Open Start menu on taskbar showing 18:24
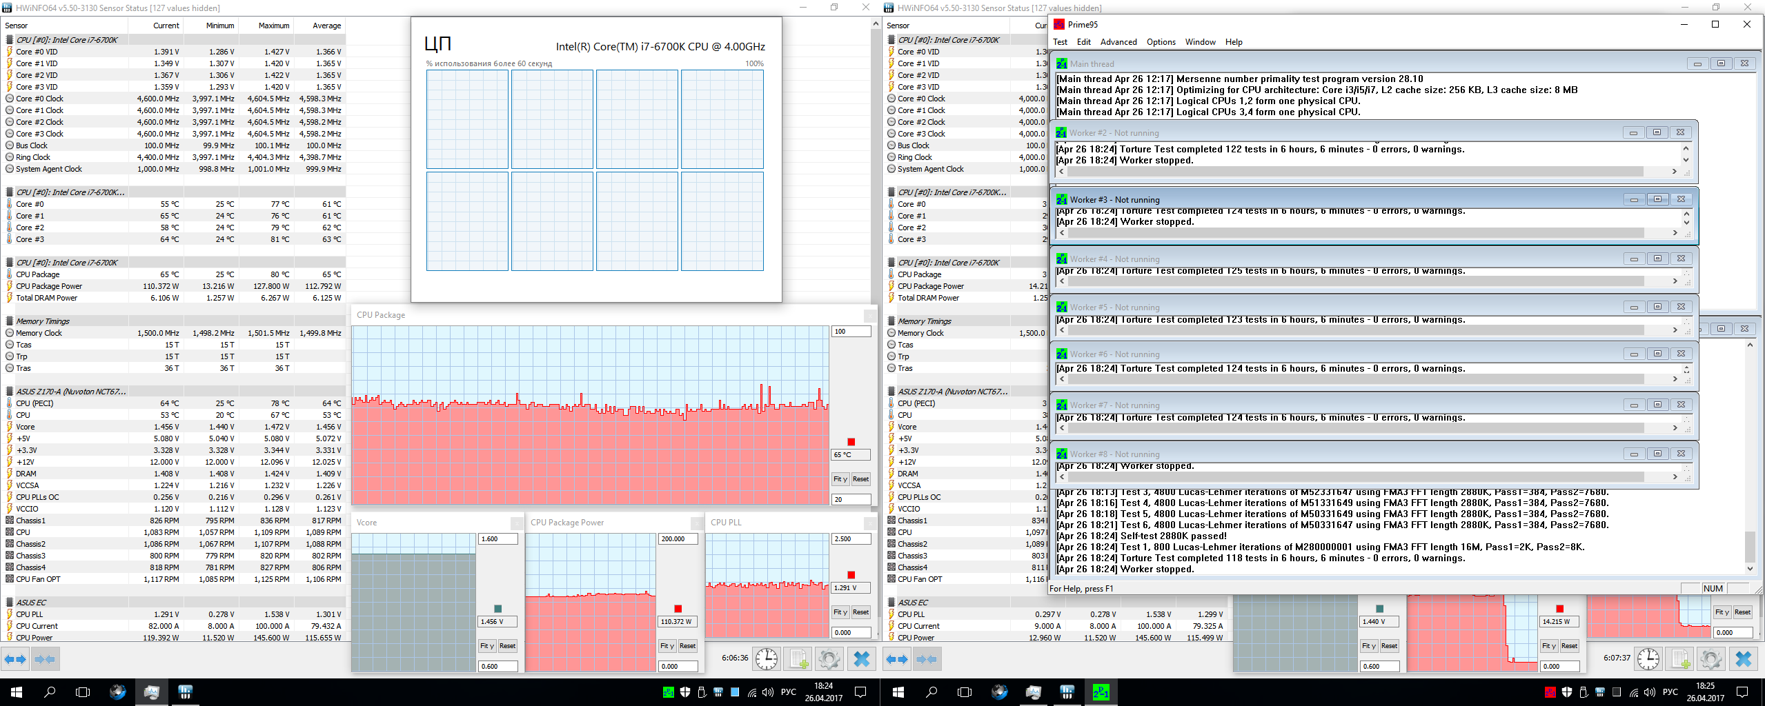The image size is (1765, 706). (x=17, y=692)
